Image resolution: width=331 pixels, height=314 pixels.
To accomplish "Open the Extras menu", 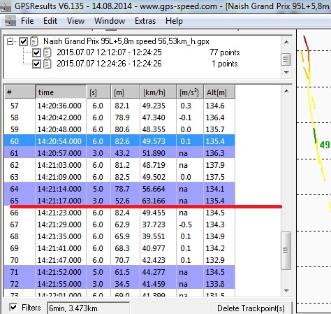I will (x=145, y=21).
